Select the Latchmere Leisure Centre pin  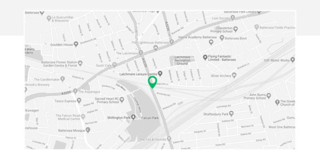[x=160, y=74]
